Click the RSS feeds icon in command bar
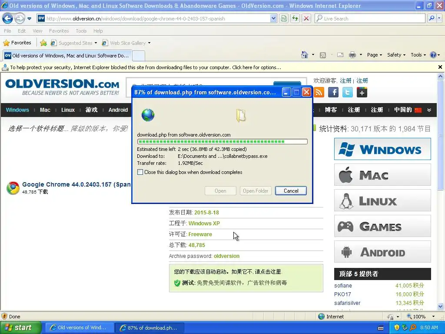 323,55
